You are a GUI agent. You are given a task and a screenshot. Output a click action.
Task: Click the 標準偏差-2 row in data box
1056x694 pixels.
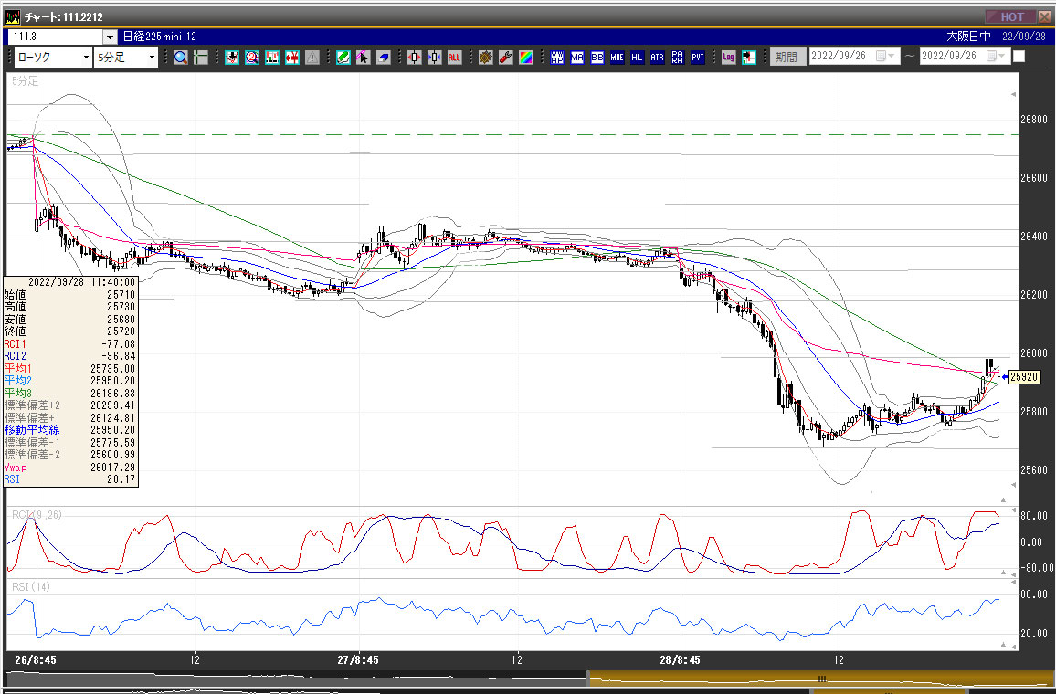point(70,455)
